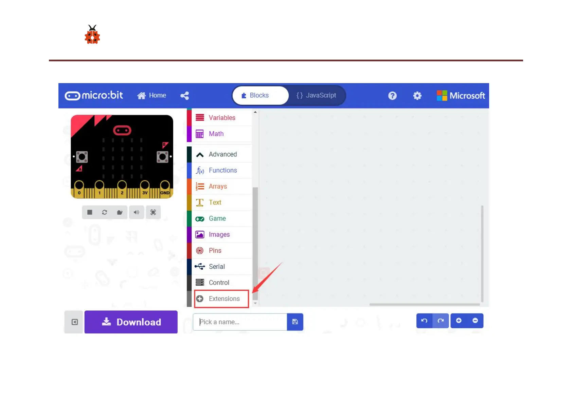572x404 pixels.
Task: Click the Download button
Action: click(131, 322)
